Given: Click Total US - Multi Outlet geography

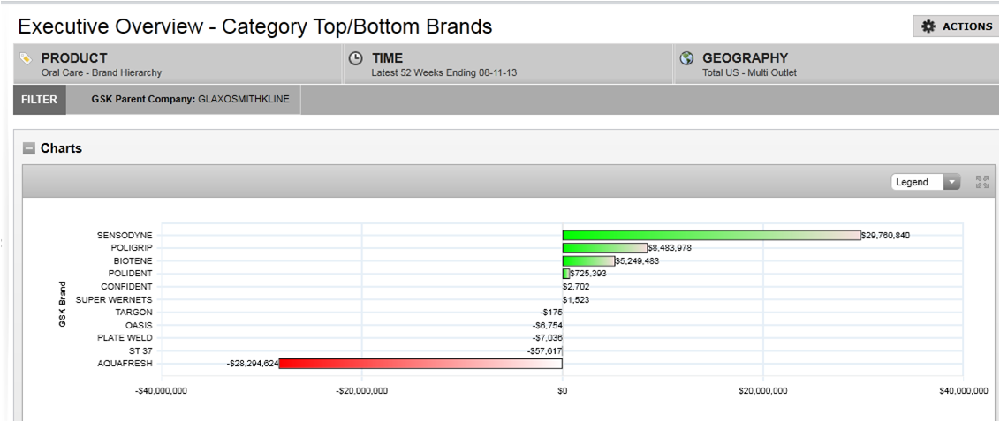Looking at the screenshot, I should [749, 72].
